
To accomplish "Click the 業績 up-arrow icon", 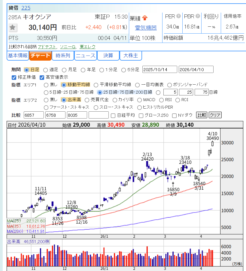I will point(144,18).
